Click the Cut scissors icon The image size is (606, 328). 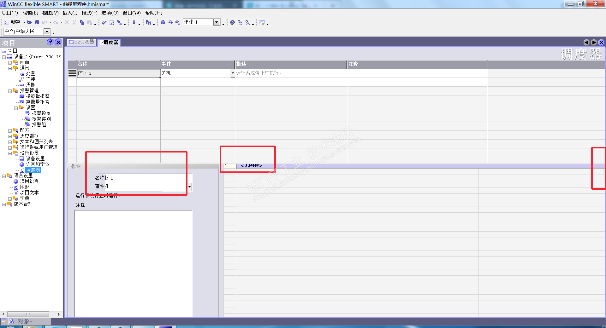[x=74, y=22]
